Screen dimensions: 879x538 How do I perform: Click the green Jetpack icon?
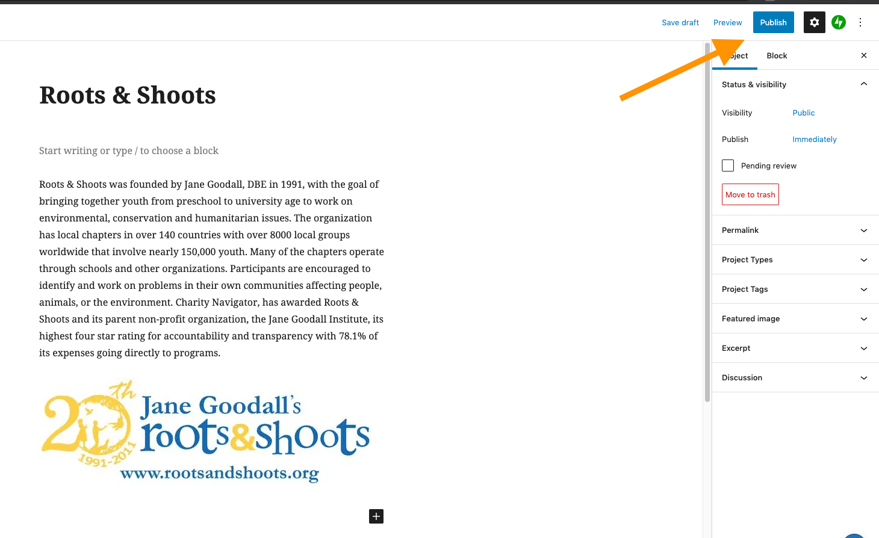click(839, 22)
